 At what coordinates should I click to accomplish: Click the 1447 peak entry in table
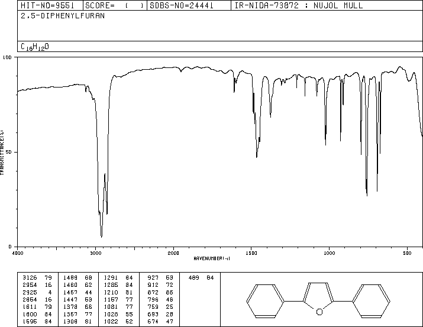pyautogui.click(x=78, y=299)
